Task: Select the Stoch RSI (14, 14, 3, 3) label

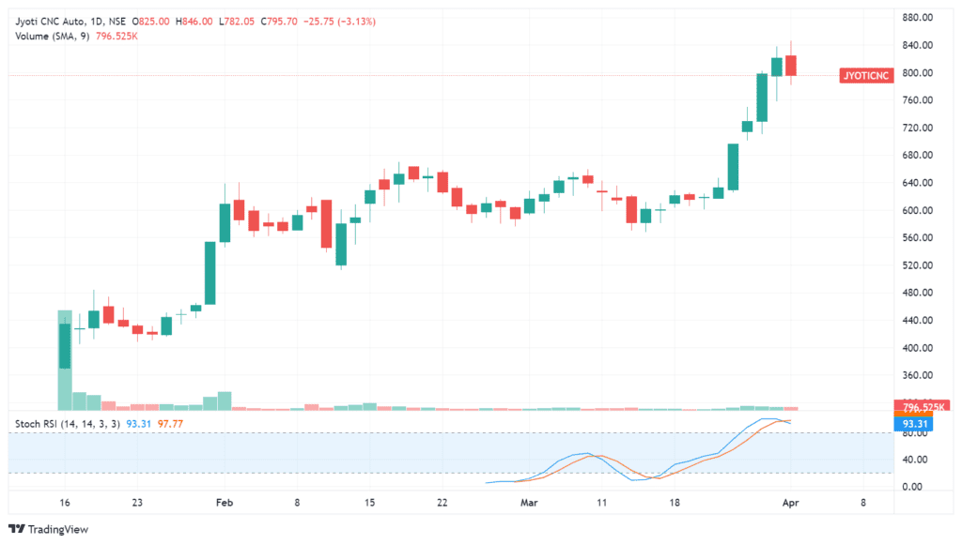Action: [x=68, y=424]
